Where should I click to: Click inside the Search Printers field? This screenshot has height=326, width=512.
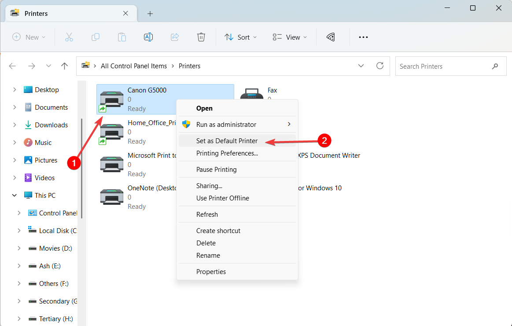pos(440,66)
